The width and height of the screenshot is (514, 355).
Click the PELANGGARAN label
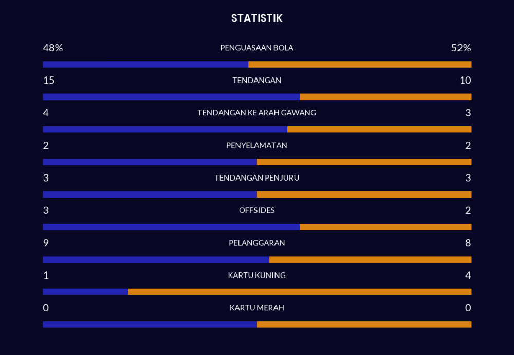click(x=256, y=243)
